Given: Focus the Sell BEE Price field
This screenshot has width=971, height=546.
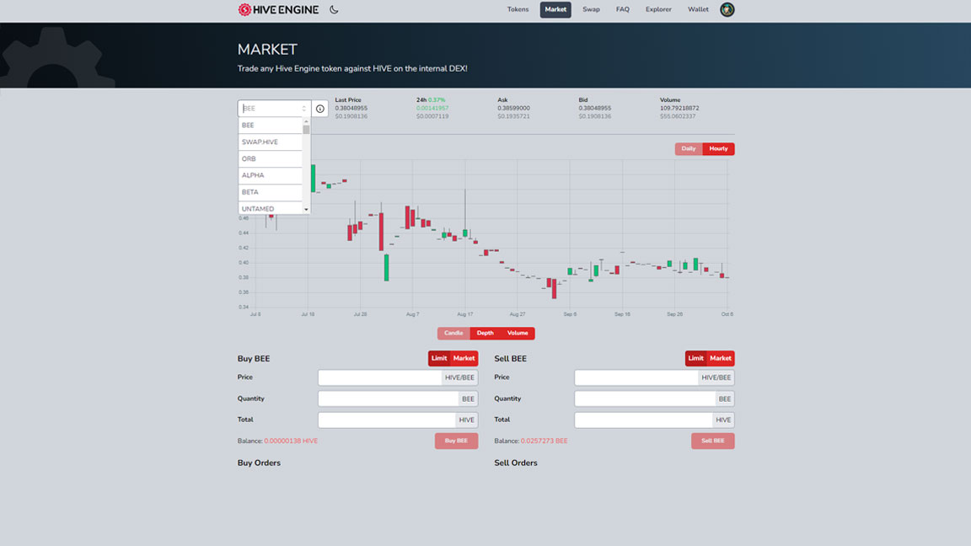Looking at the screenshot, I should (636, 377).
